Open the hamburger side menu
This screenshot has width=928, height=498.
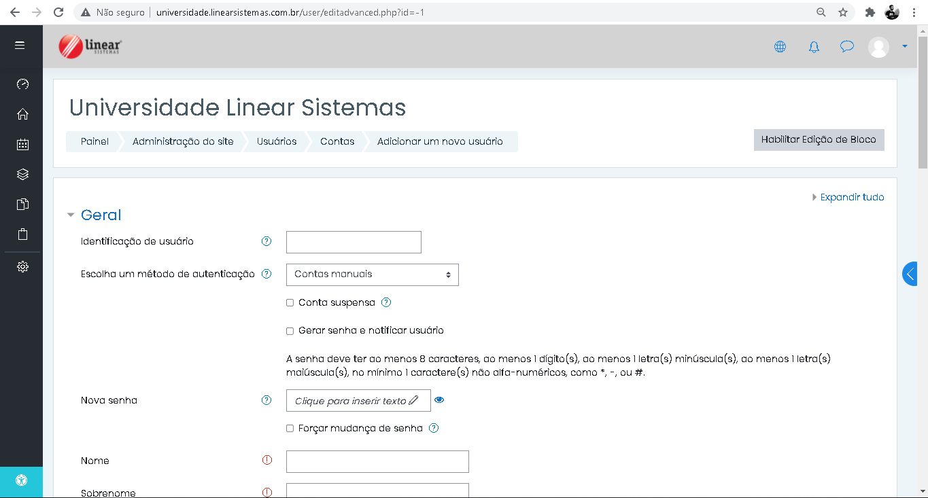(20, 46)
